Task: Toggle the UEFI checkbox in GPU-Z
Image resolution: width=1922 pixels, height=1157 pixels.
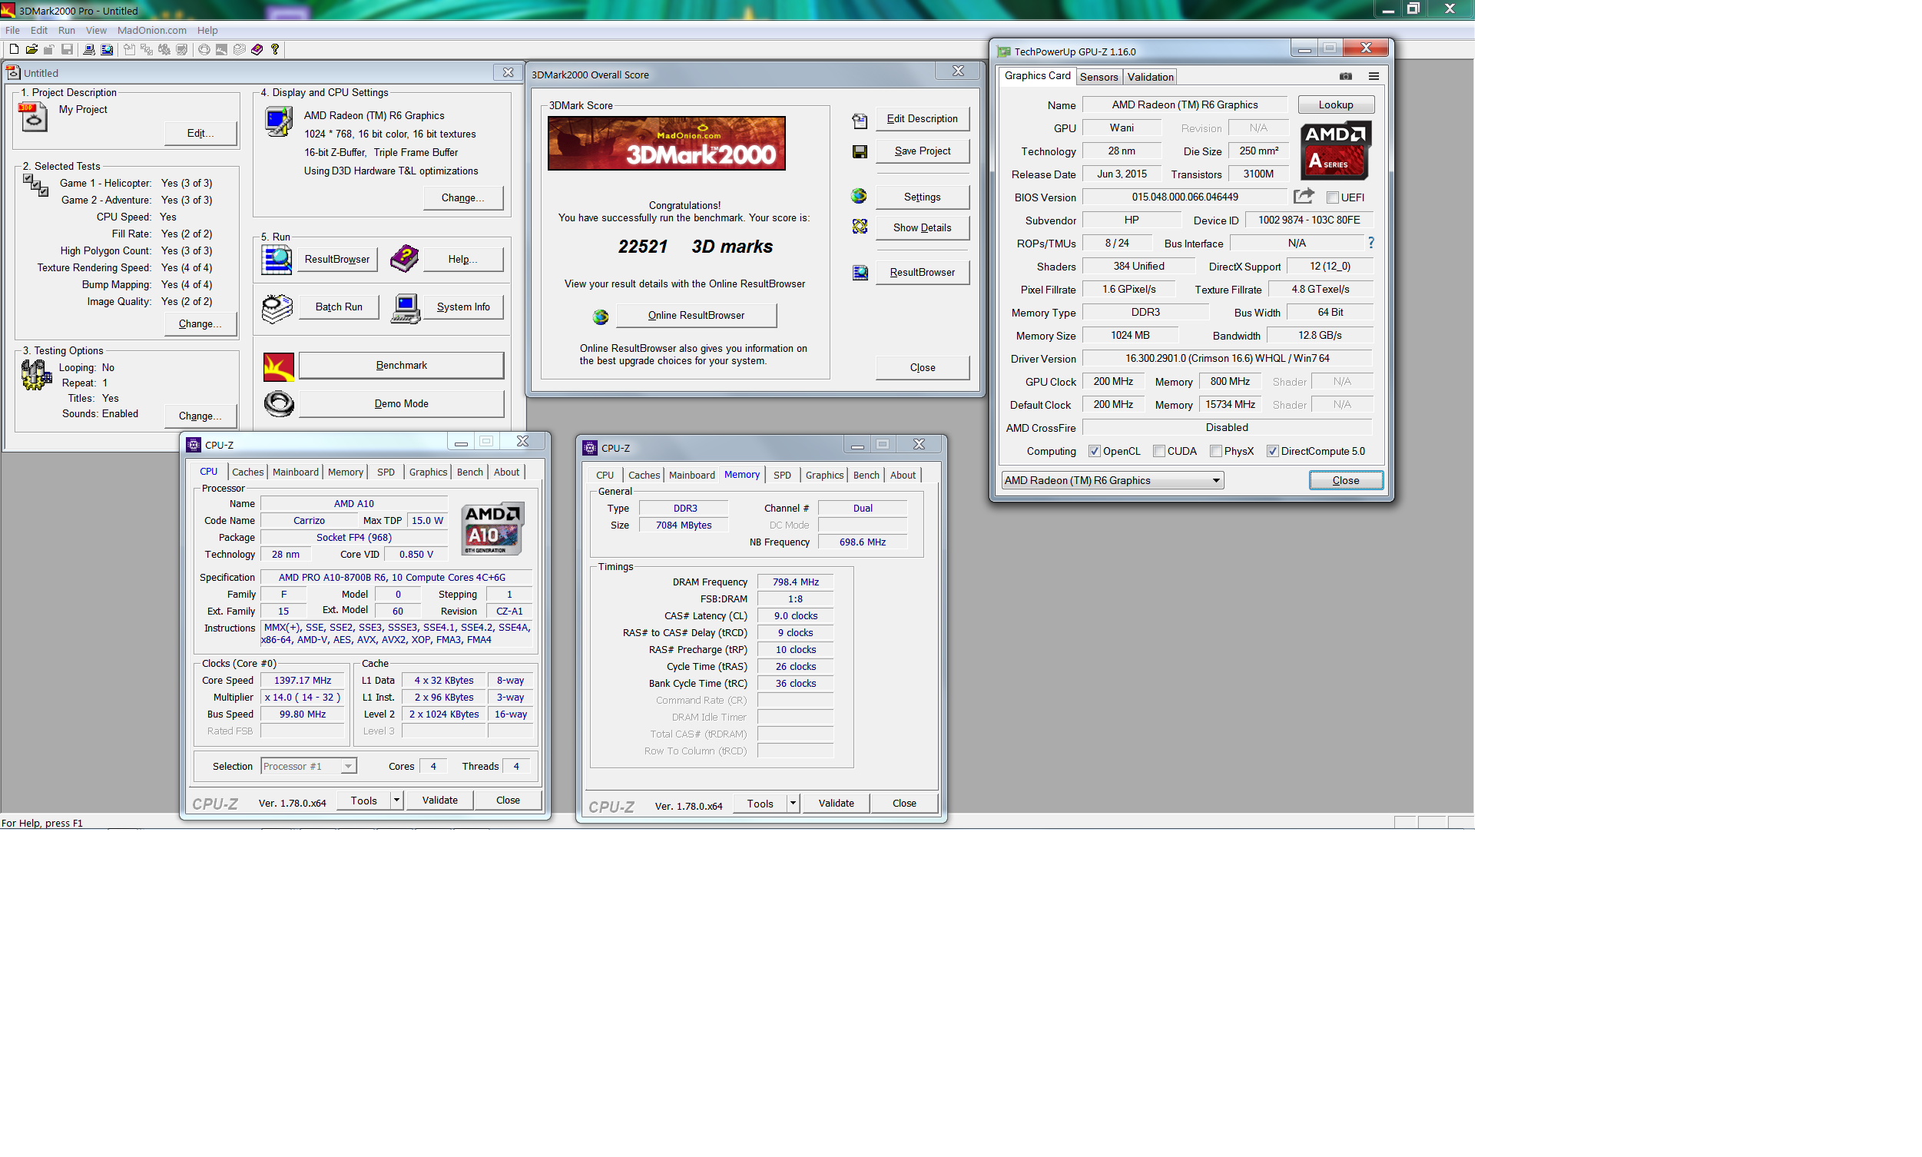Action: 1332,197
